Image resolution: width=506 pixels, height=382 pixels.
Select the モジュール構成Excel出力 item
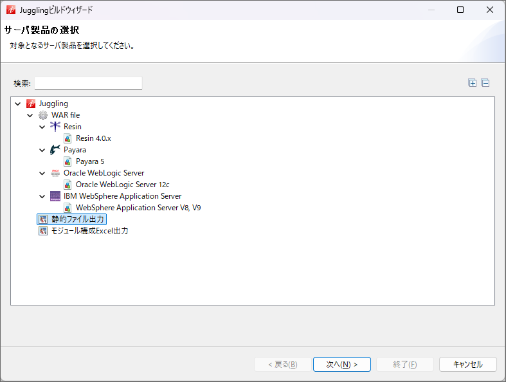click(90, 231)
